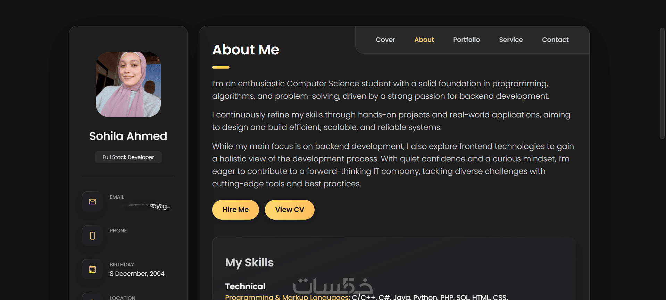This screenshot has width=666, height=300.
Task: Click the truncated email address text
Action: 150,206
